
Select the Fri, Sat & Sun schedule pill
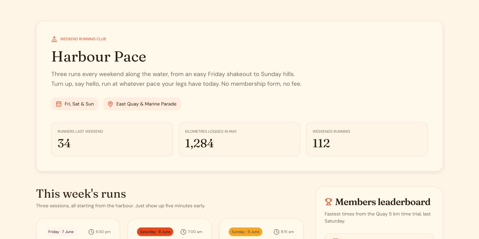pos(75,104)
